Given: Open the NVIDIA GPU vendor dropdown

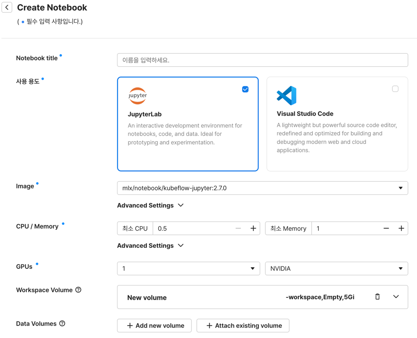Looking at the screenshot, I should [x=400, y=268].
